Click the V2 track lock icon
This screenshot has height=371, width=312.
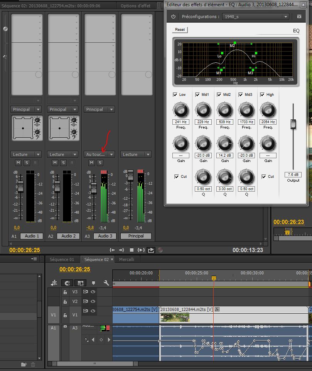pyautogui.click(x=66, y=301)
